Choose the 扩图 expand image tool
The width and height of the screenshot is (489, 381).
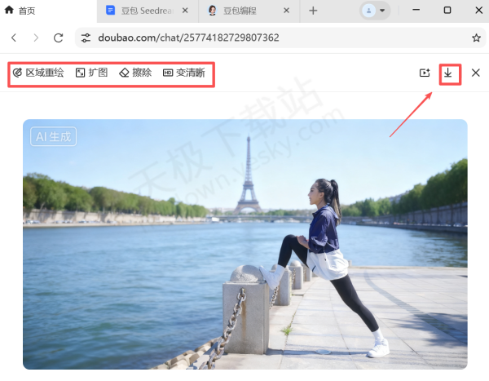click(91, 73)
